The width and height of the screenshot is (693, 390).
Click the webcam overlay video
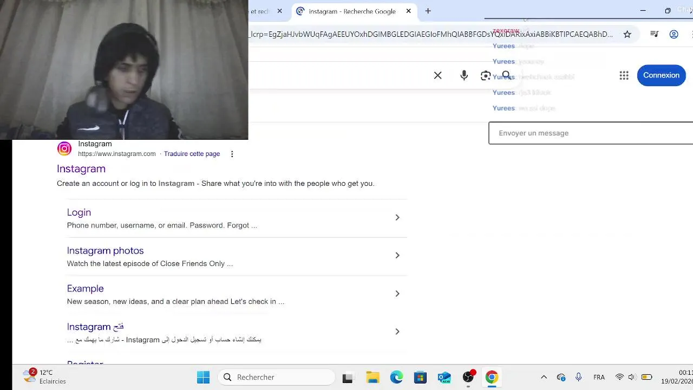pyautogui.click(x=124, y=70)
